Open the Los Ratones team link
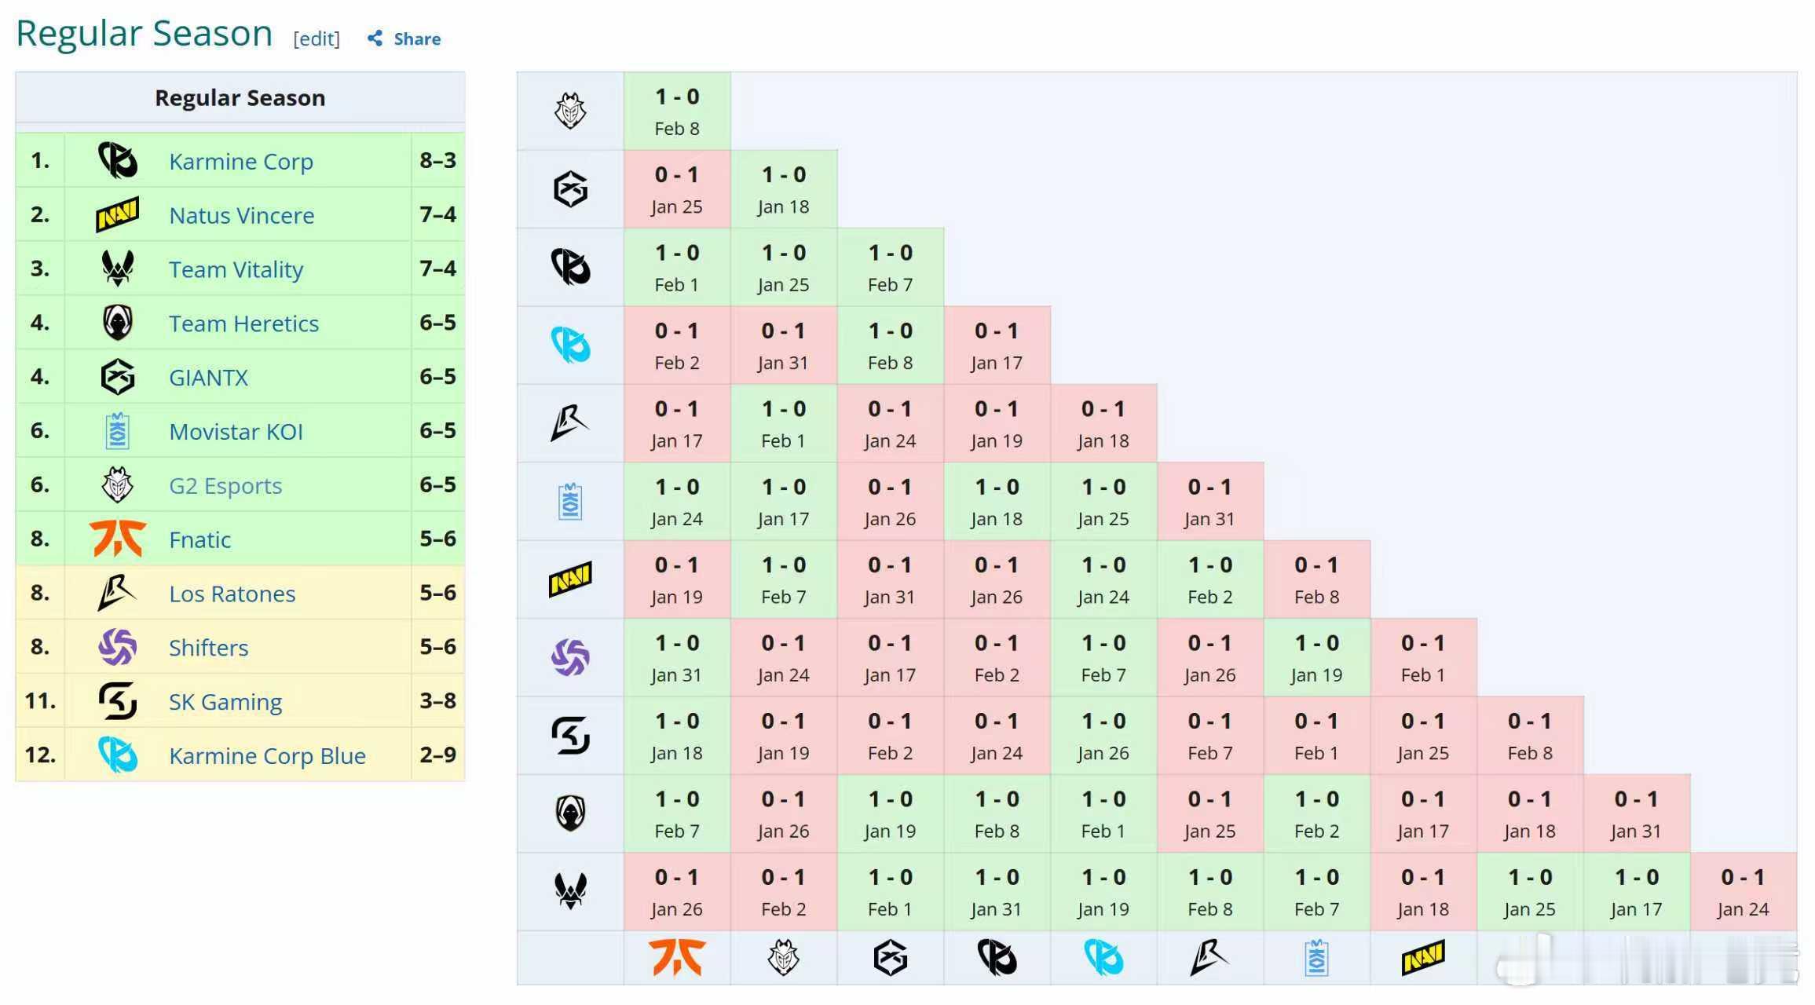The height and width of the screenshot is (1005, 1815). tap(232, 594)
